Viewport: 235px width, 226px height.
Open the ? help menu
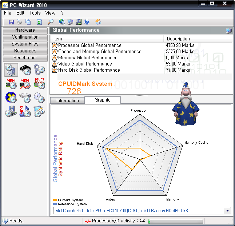(62, 13)
